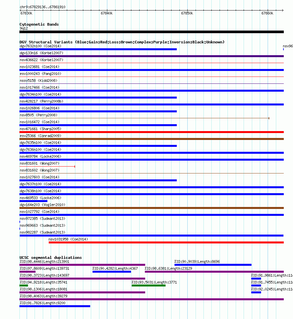Click duplication %ID:90.9039|Length:8696 label
Image resolution: width=293 pixels, height=319 pixels.
point(197,262)
